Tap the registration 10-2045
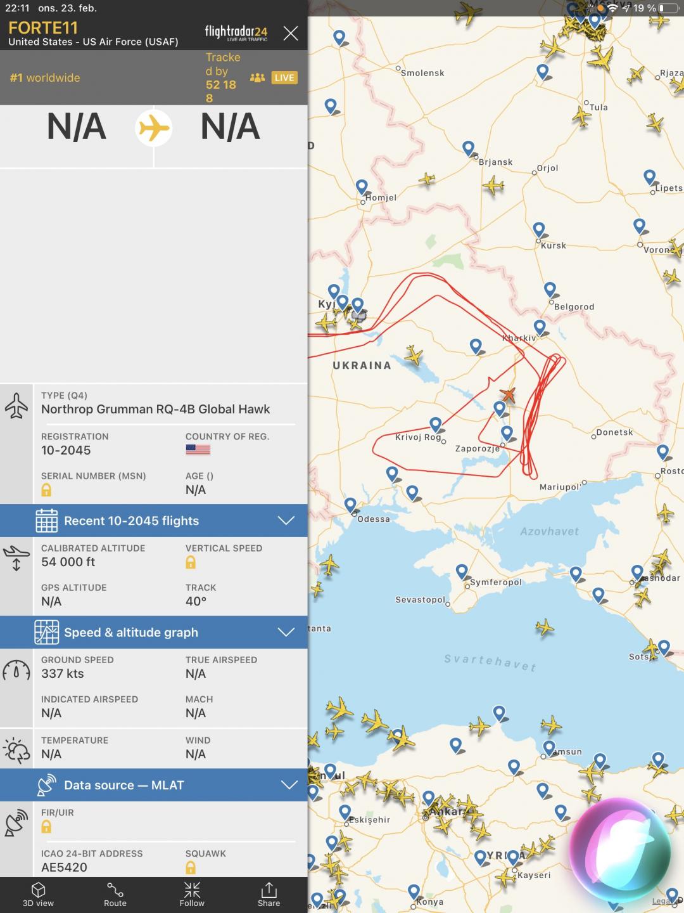Screen dimensions: 684x913 pyautogui.click(x=66, y=450)
